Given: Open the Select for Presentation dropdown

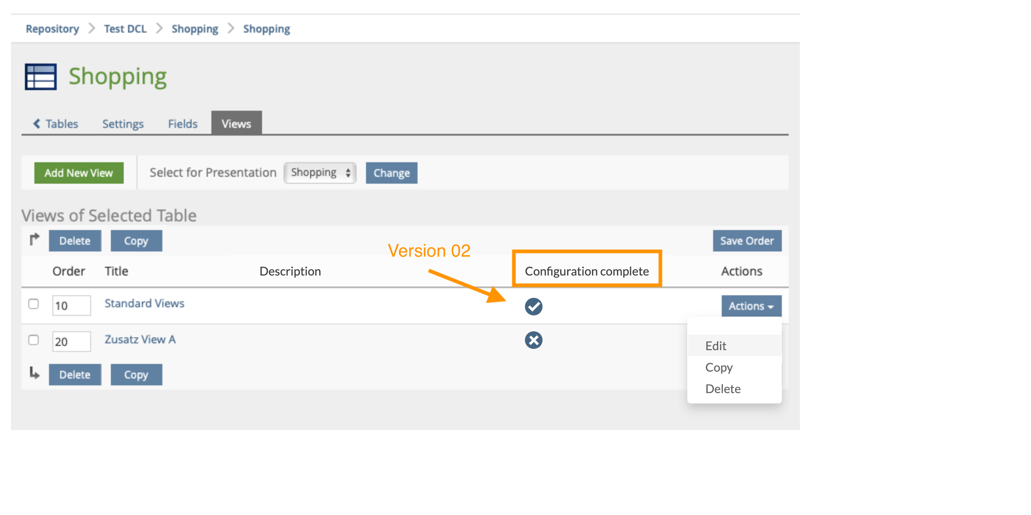Looking at the screenshot, I should [320, 173].
